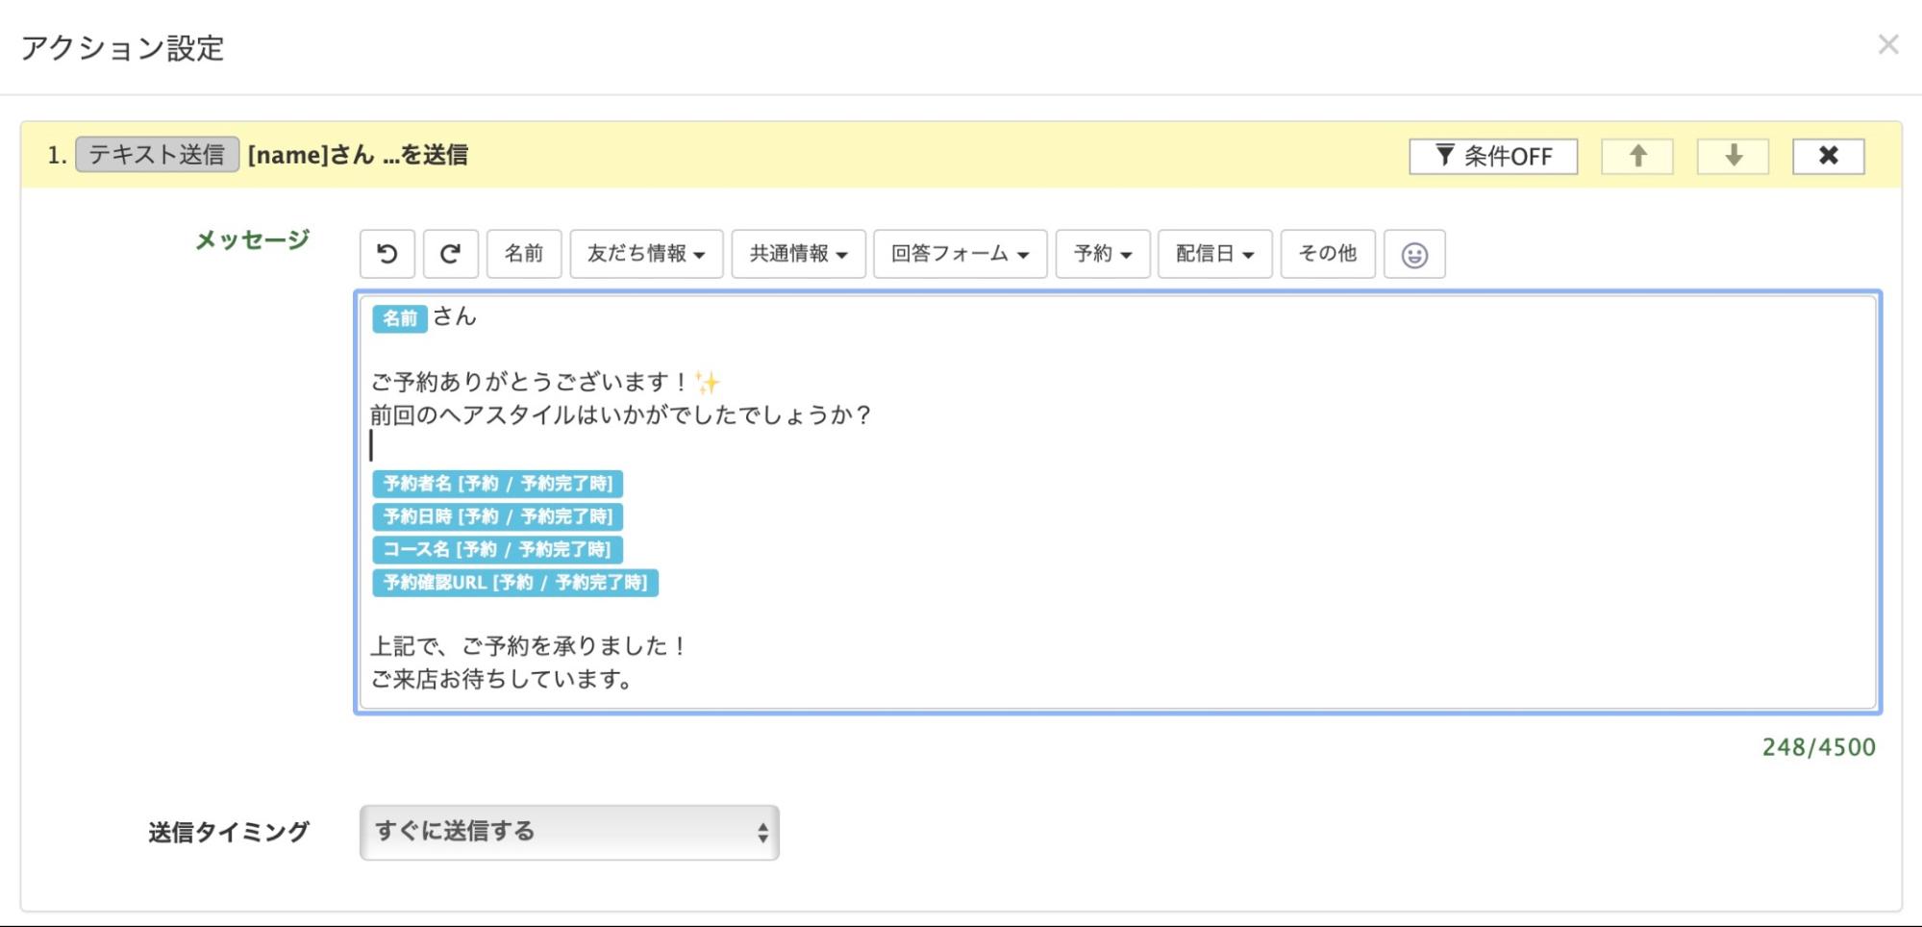This screenshot has height=927, width=1922.
Task: Open the 送信タイミング select box
Action: pyautogui.click(x=569, y=832)
